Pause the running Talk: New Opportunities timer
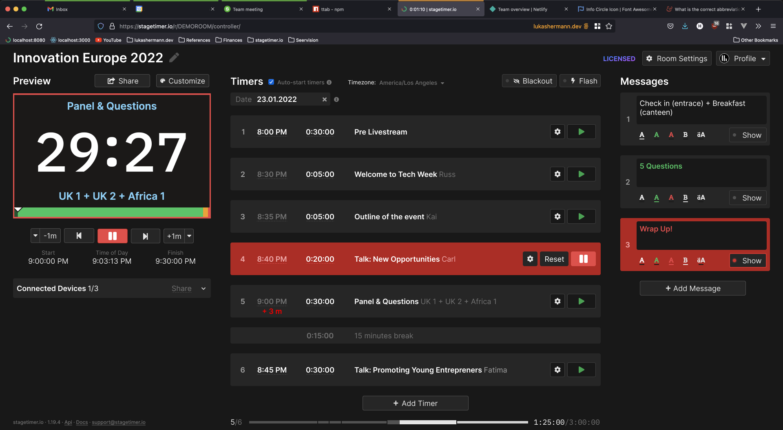The width and height of the screenshot is (783, 430). tap(583, 259)
